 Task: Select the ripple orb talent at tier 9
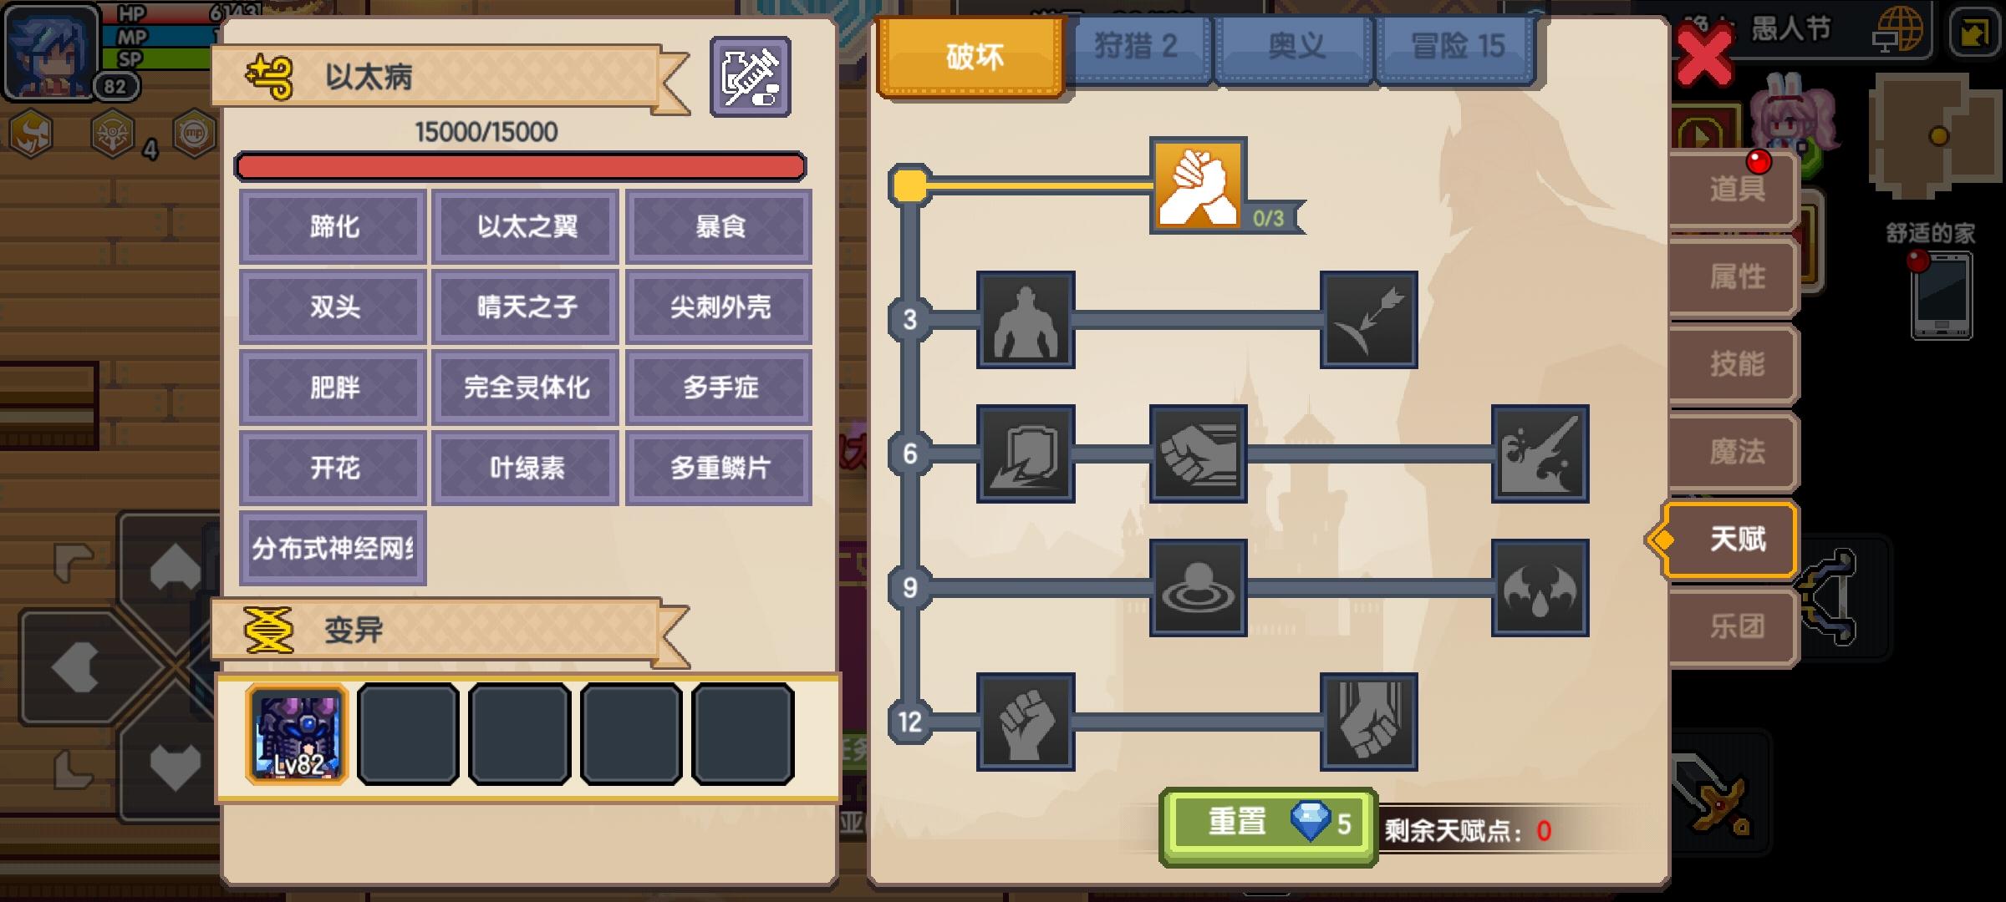1198,588
